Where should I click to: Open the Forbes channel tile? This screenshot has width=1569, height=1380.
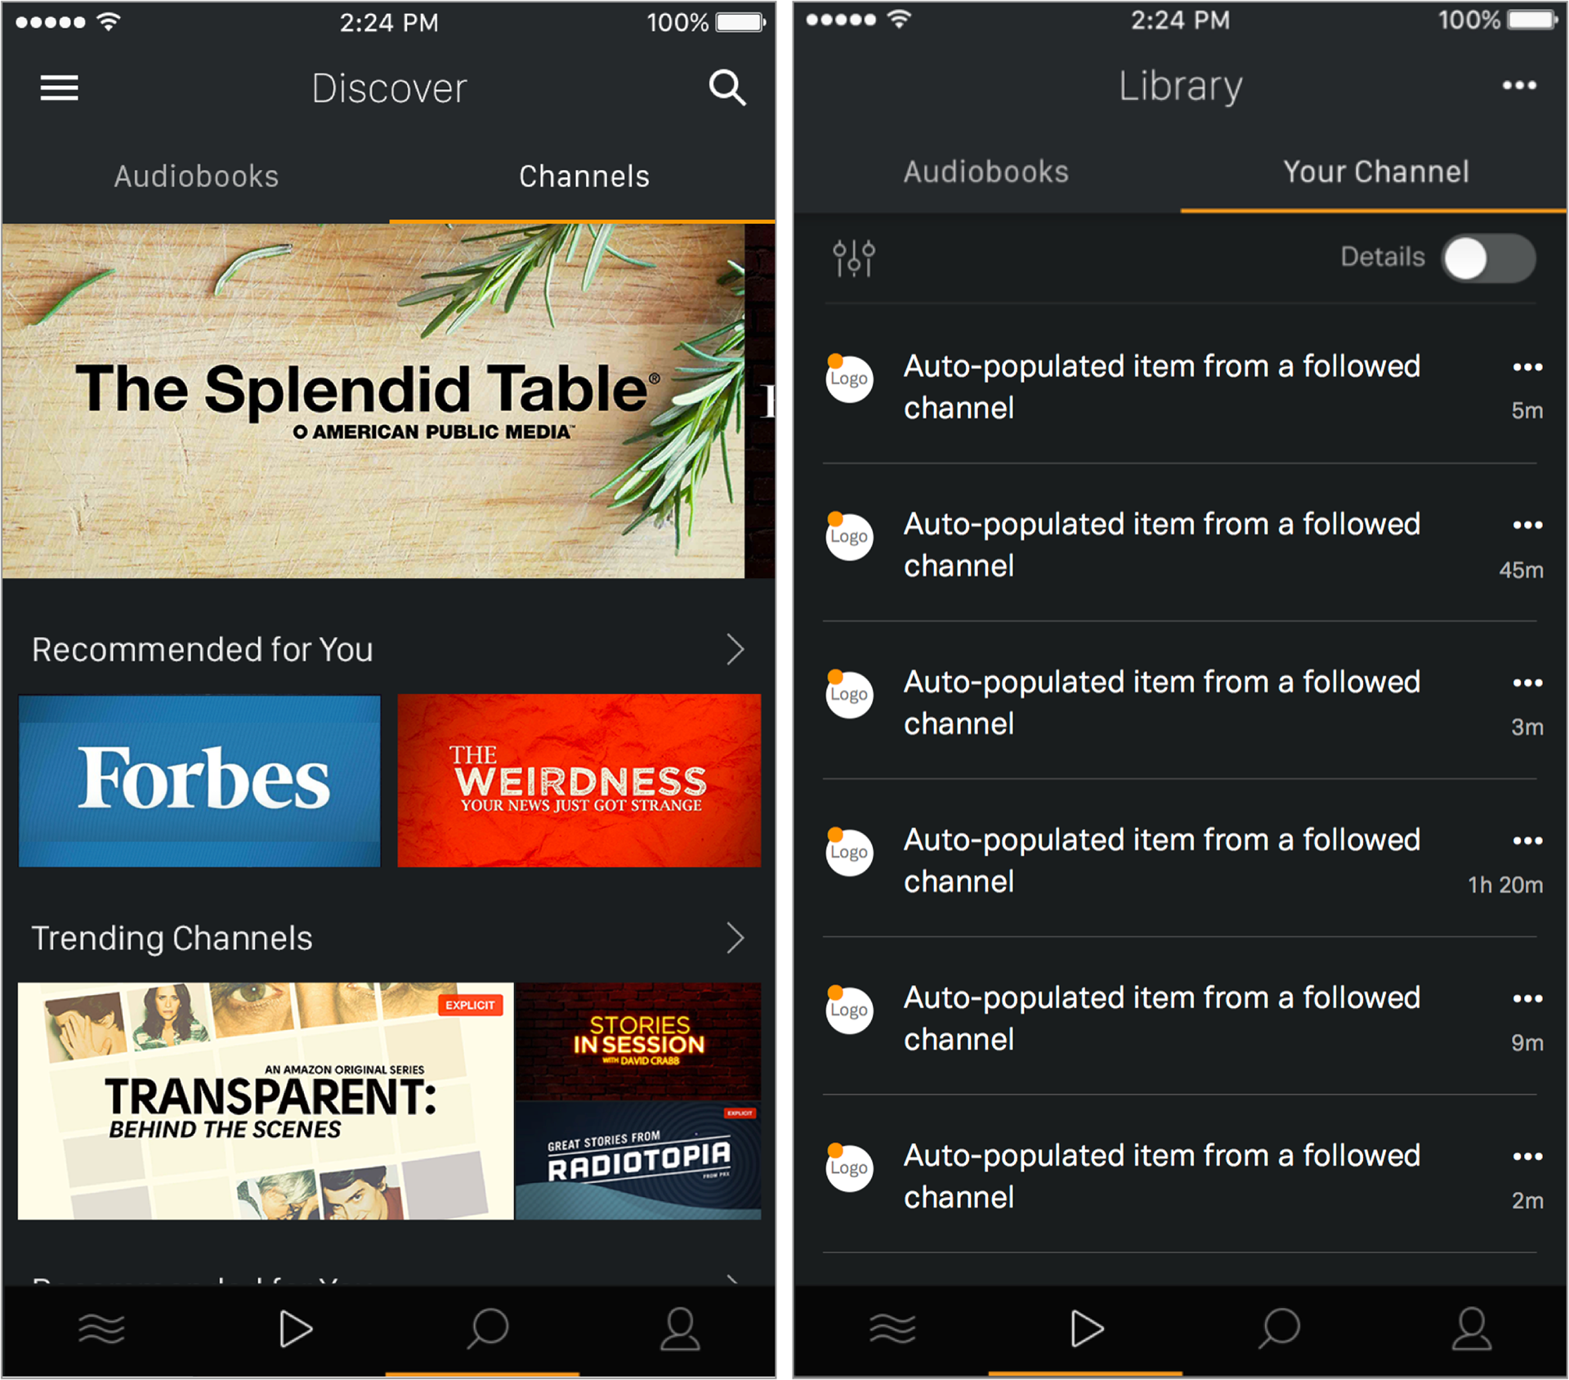click(199, 781)
